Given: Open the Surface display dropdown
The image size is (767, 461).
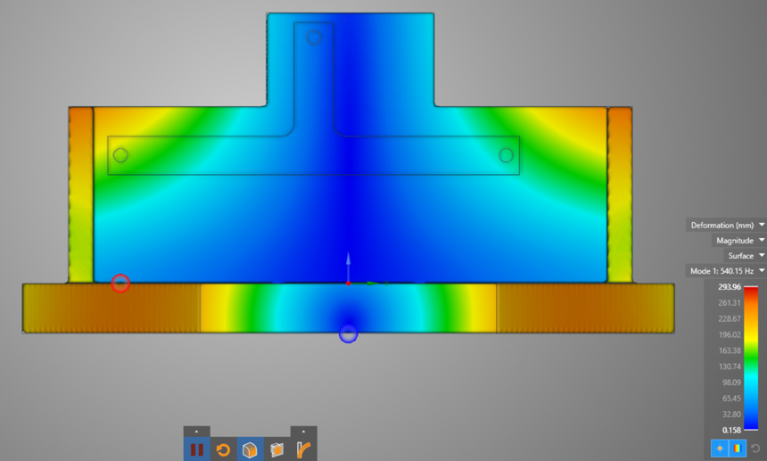Looking at the screenshot, I should (745, 256).
